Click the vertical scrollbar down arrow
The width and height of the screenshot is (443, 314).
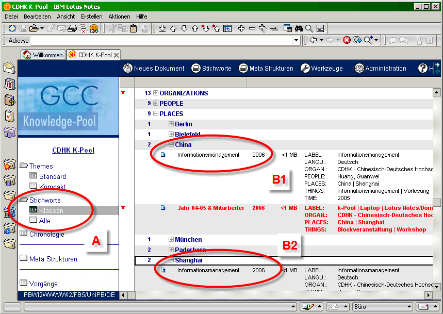coord(436,288)
